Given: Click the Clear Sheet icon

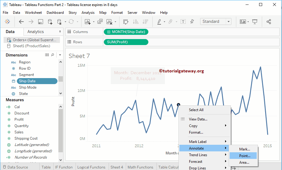Looking at the screenshot, I should [x=110, y=22].
